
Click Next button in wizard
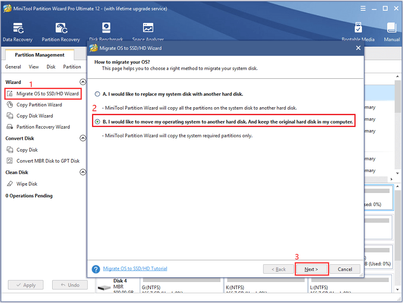(x=311, y=269)
